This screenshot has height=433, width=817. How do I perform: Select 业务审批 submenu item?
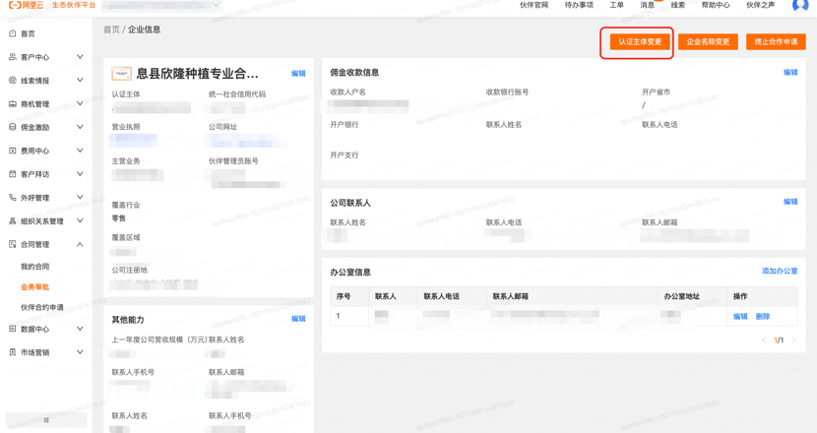click(34, 287)
